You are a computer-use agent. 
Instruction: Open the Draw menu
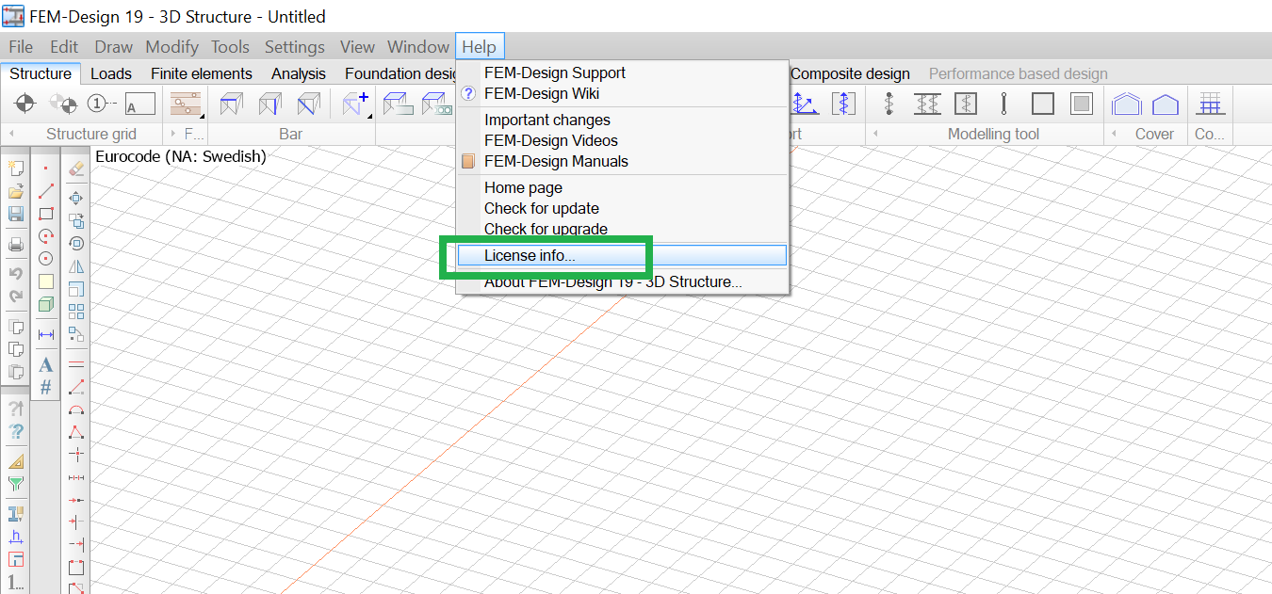point(113,46)
